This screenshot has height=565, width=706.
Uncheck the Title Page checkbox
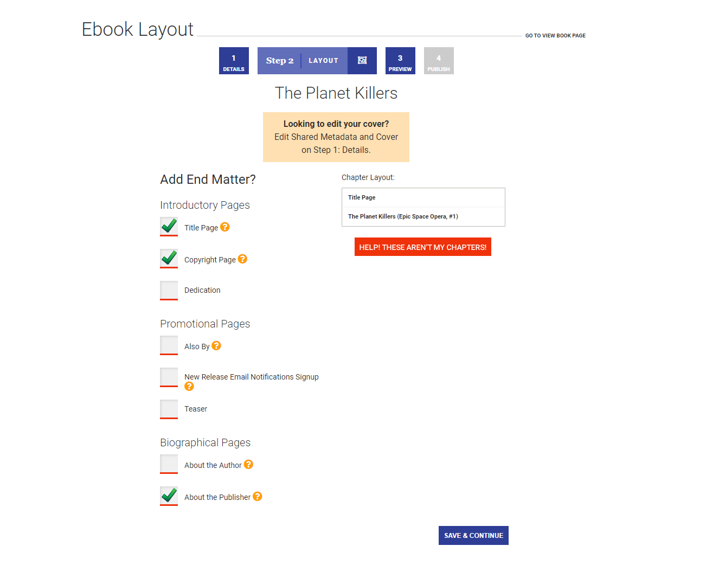(169, 226)
